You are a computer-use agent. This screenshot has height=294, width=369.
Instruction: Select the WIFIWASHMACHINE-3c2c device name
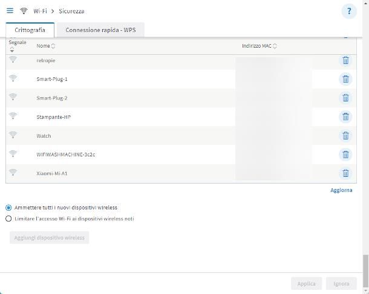coord(66,155)
